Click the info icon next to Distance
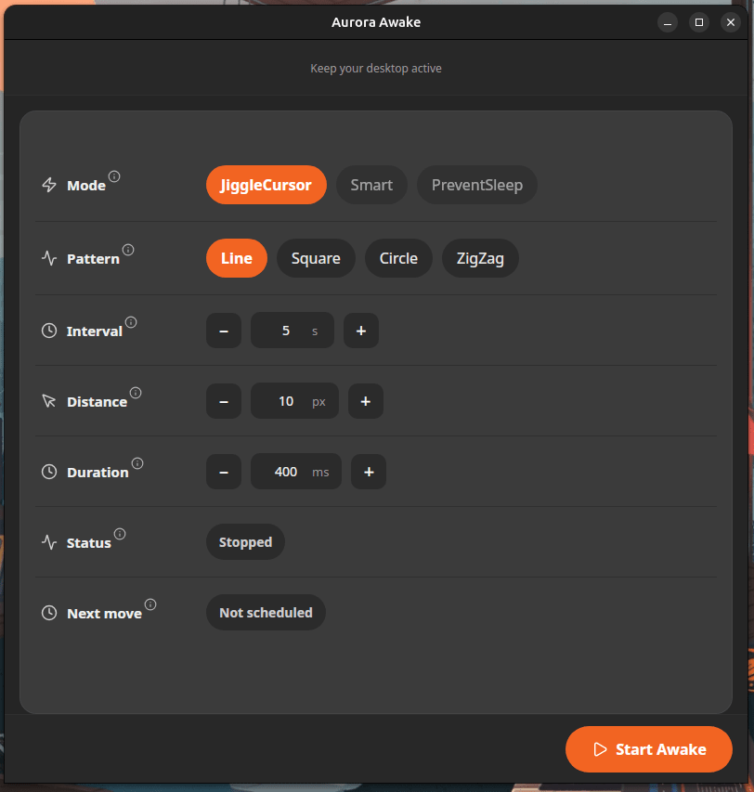 (x=136, y=393)
